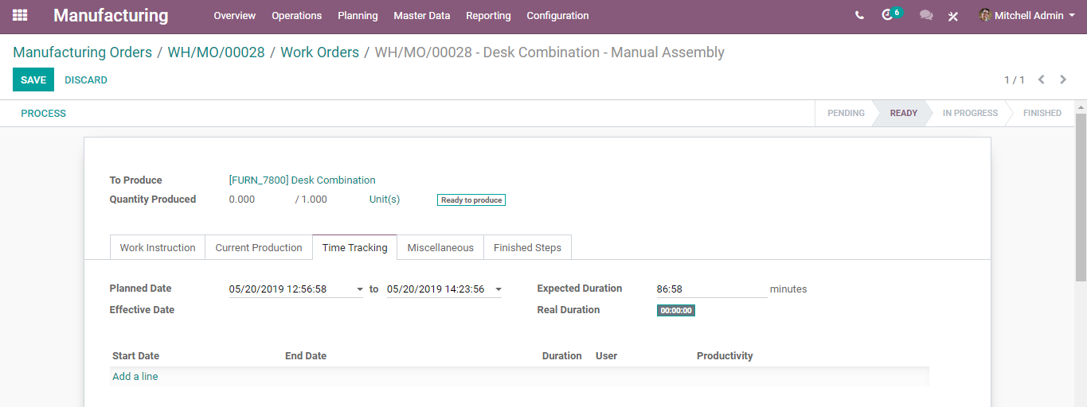1087x407 pixels.
Task: Open the Configuration menu
Action: (x=558, y=15)
